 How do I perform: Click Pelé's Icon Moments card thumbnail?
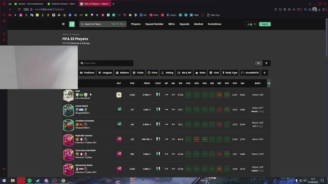(x=68, y=95)
